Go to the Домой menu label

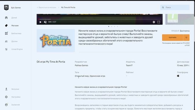point(14,18)
